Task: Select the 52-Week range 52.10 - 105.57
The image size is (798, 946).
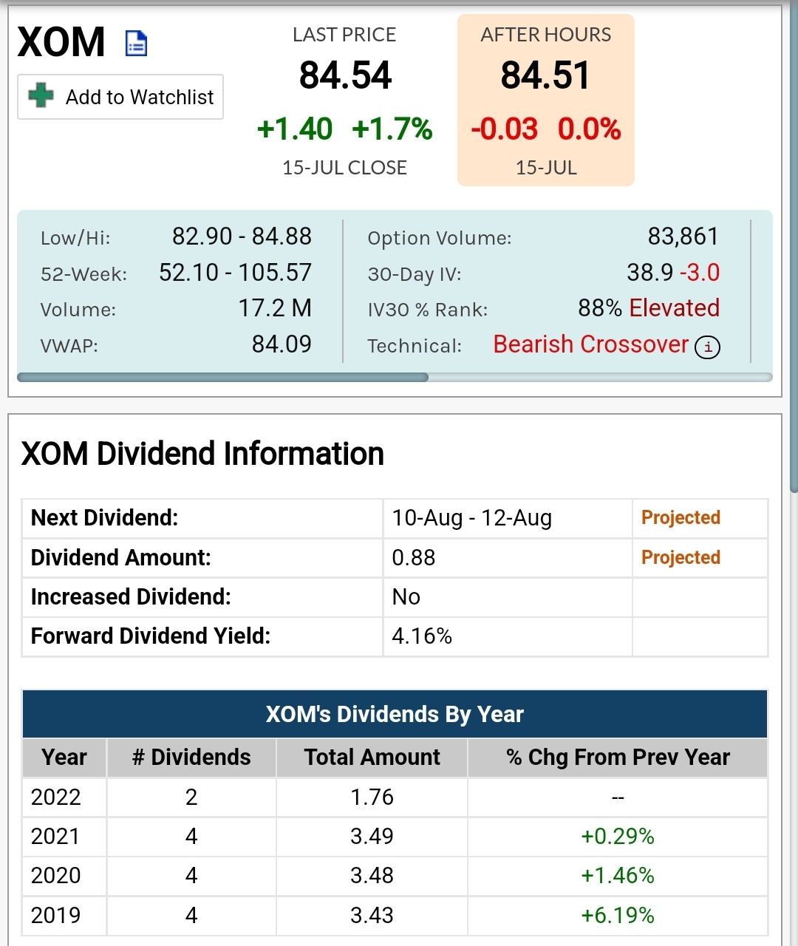Action: (x=235, y=273)
